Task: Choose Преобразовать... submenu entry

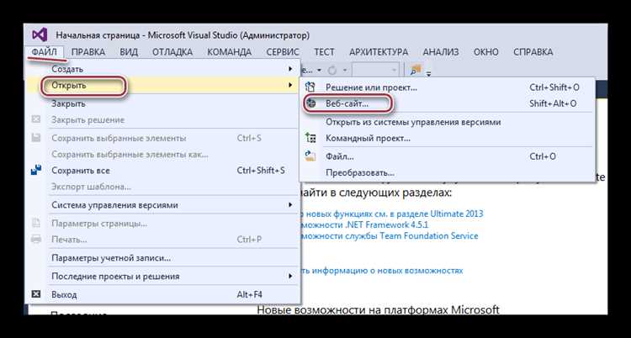Action: (x=447, y=172)
